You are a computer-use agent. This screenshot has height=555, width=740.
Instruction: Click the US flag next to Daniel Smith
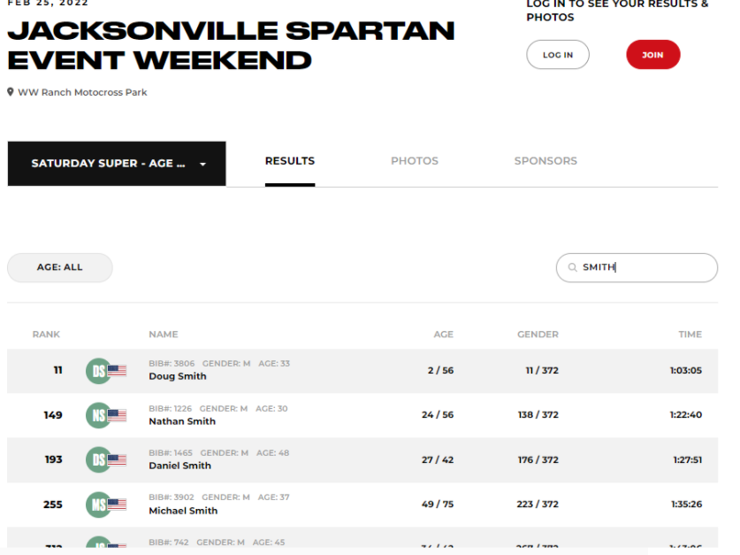coord(116,459)
